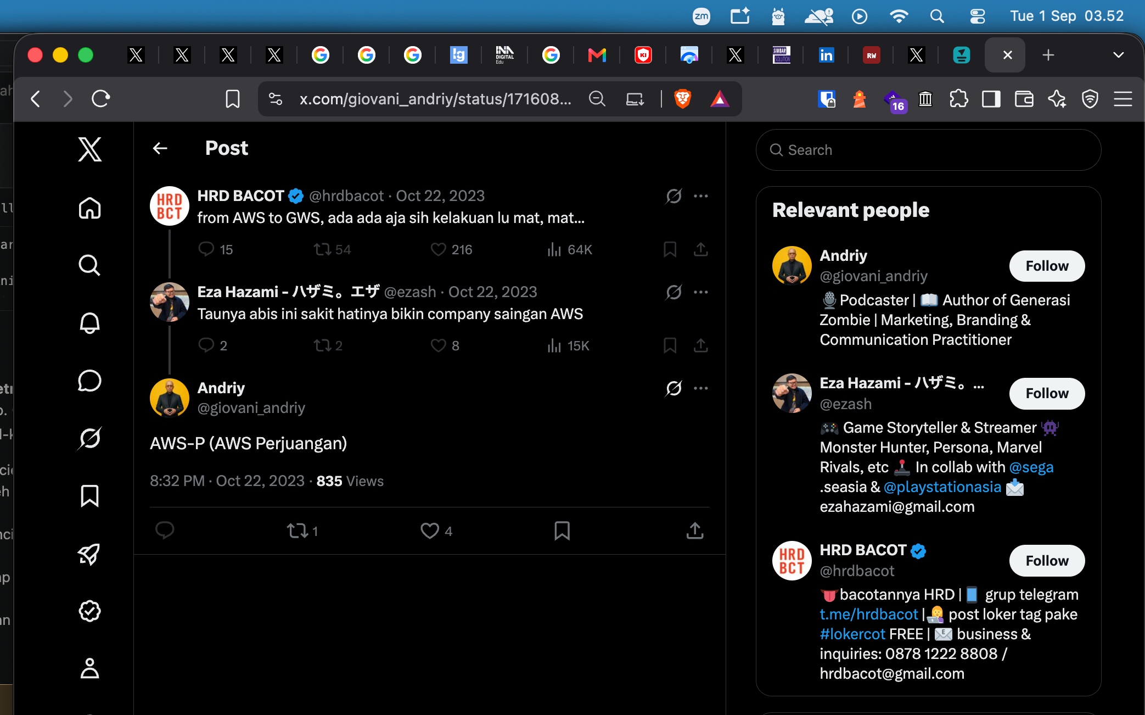Open more options on HRD BACOT's post
Screen dimensions: 1145x715
701,196
